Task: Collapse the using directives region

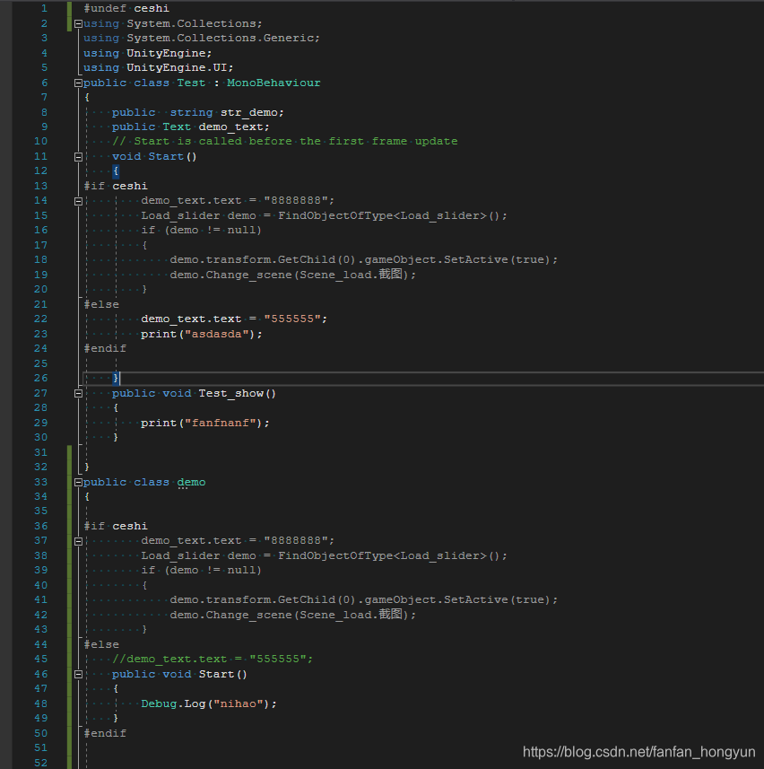Action: 78,22
